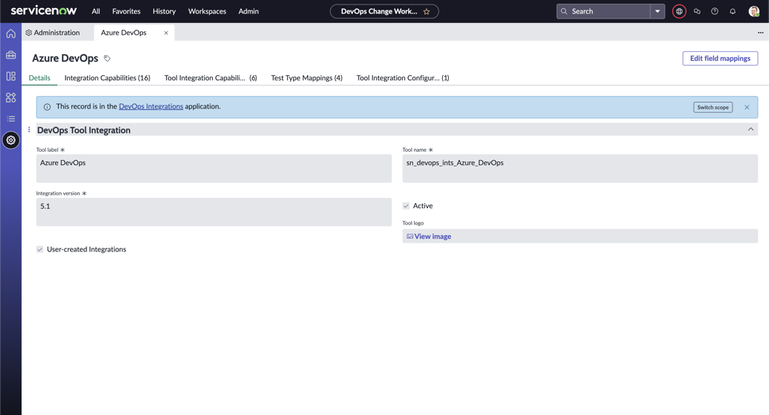Click the Tool label field
The width and height of the screenshot is (769, 415).
(214, 169)
